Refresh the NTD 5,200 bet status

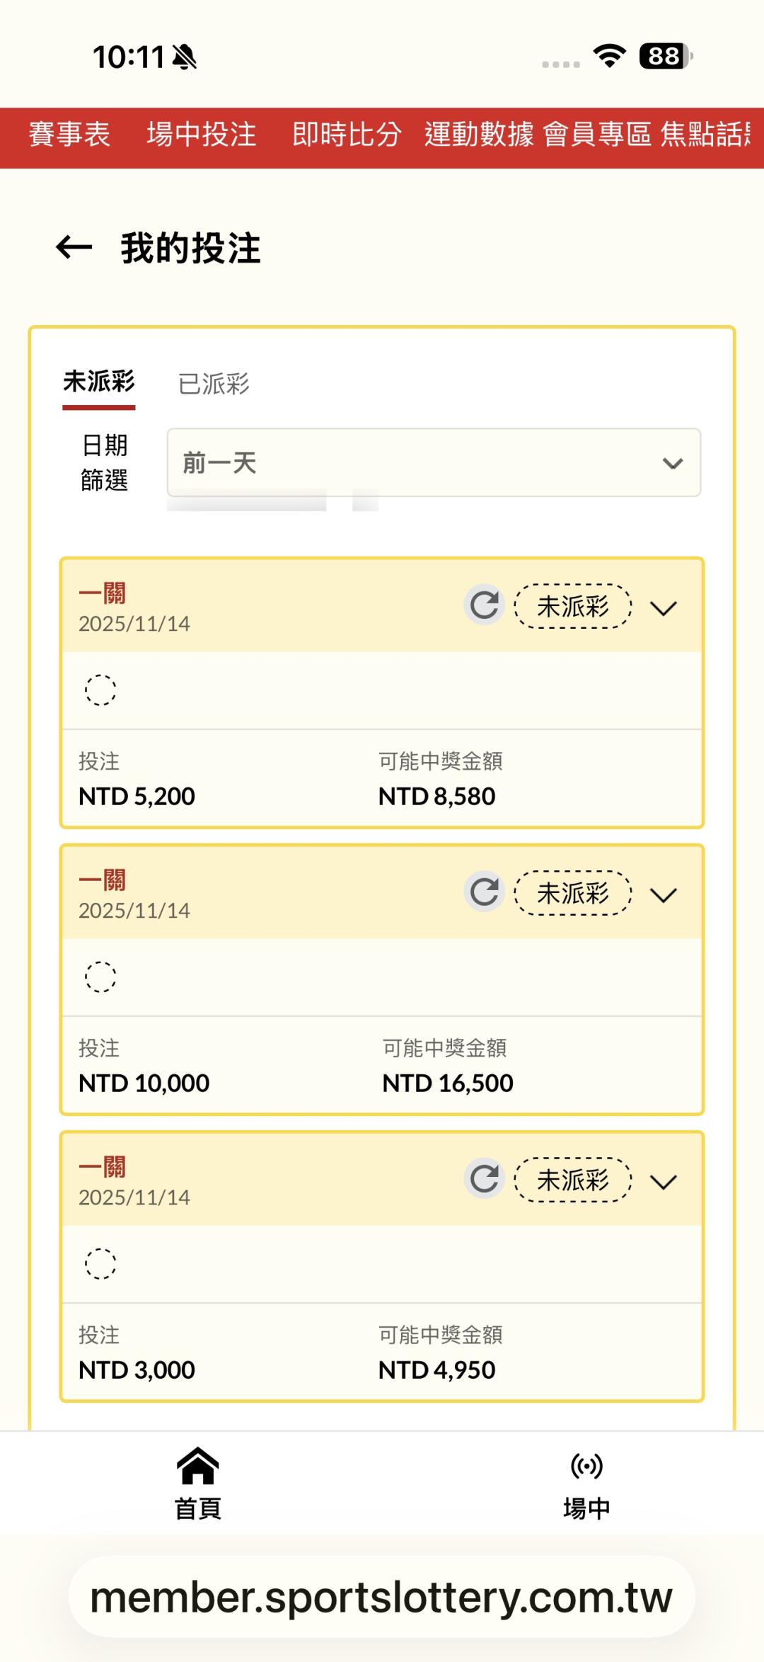click(485, 605)
